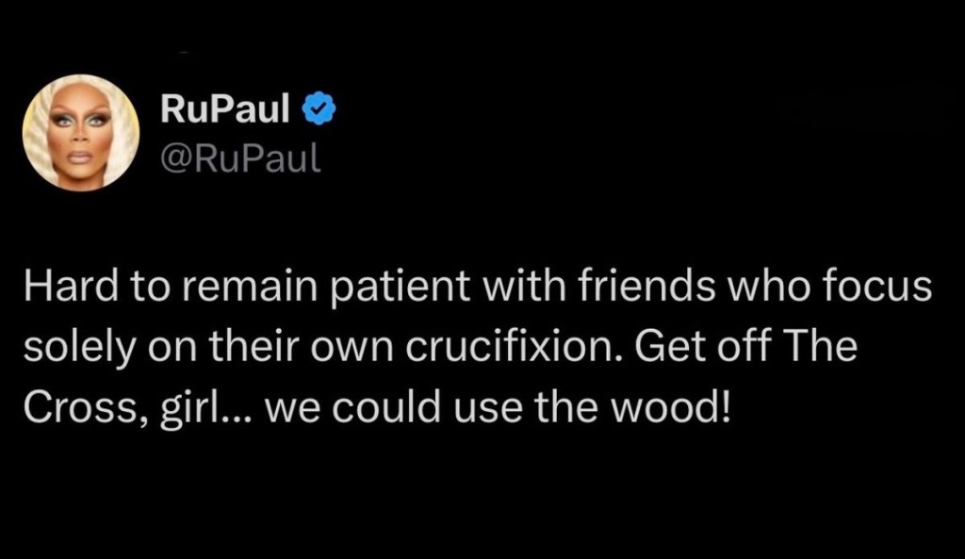The width and height of the screenshot is (965, 559).
Task: Open the profile picture next to RuPaul
Action: [x=81, y=132]
